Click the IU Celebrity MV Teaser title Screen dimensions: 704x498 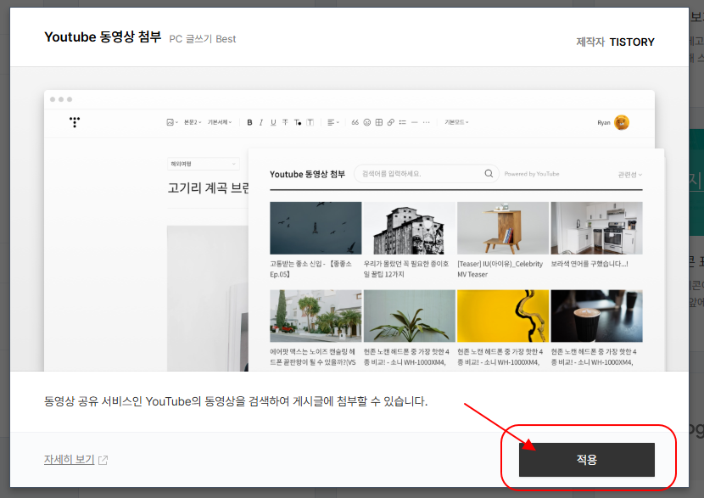pyautogui.click(x=500, y=269)
